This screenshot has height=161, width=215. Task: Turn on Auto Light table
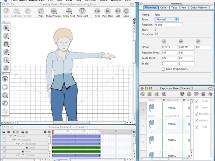tap(82, 11)
